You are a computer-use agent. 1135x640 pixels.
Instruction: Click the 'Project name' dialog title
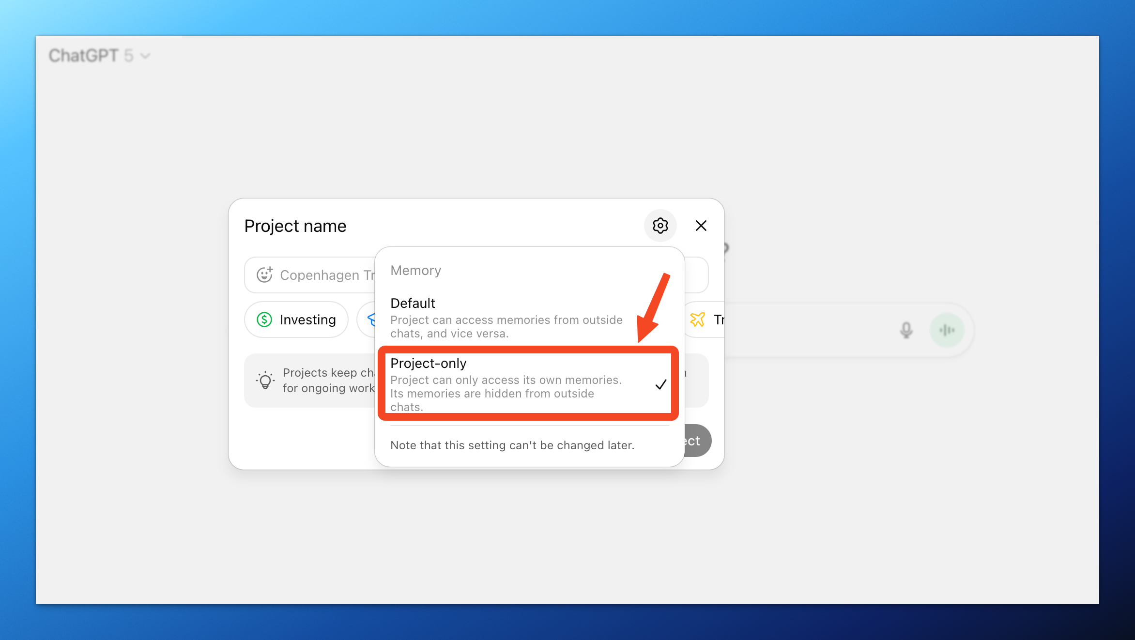pos(295,226)
